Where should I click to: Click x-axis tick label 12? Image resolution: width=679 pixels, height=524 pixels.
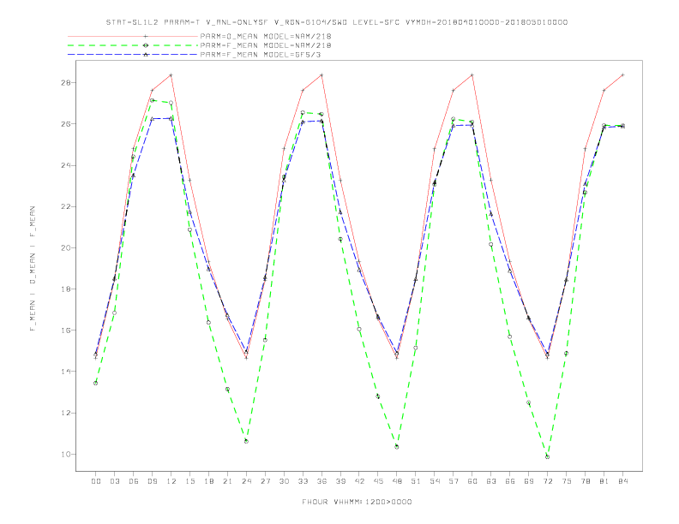(x=171, y=481)
